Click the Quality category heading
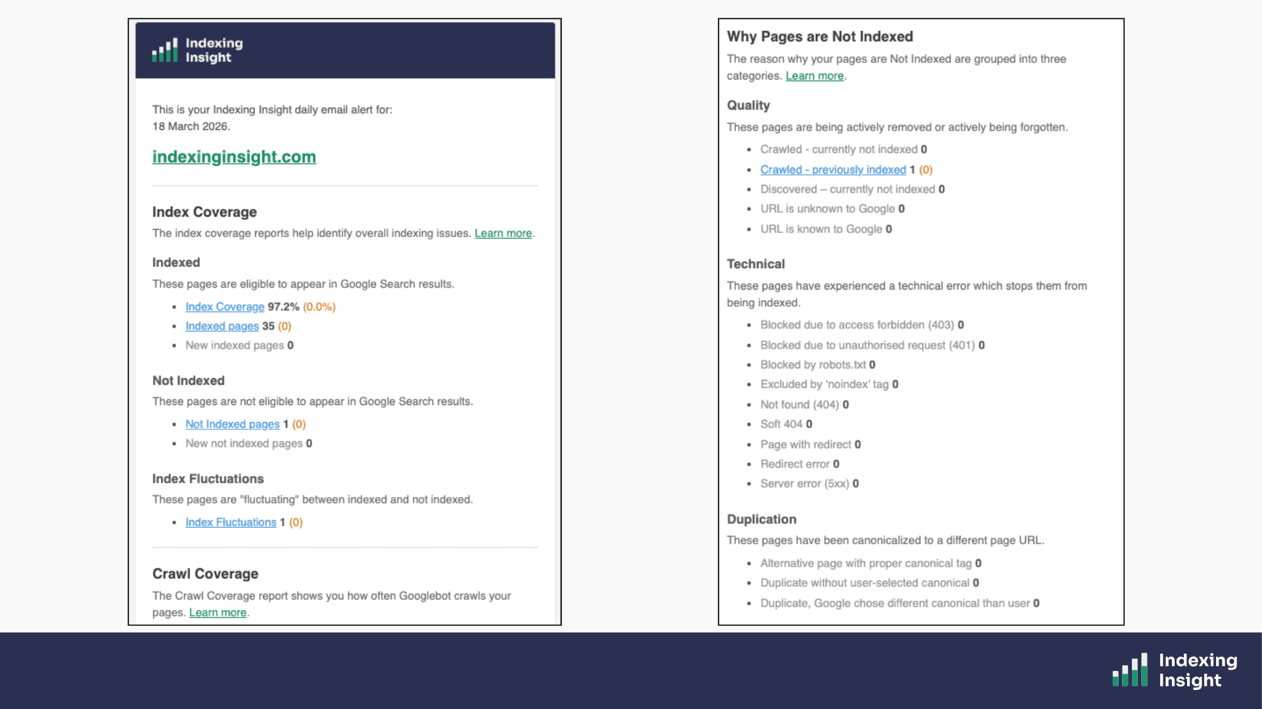Image resolution: width=1262 pixels, height=709 pixels. click(x=748, y=105)
